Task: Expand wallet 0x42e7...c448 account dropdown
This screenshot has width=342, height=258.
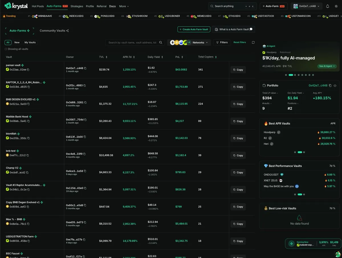Action: (x=307, y=6)
